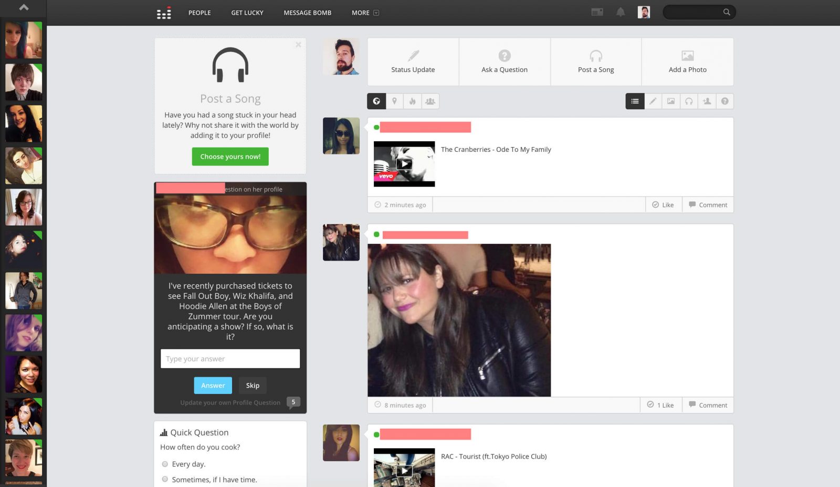Image resolution: width=840 pixels, height=487 pixels.
Task: Click the question mark feed filter
Action: [725, 101]
